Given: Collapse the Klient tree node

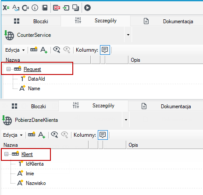Looking at the screenshot, I should tap(6, 154).
